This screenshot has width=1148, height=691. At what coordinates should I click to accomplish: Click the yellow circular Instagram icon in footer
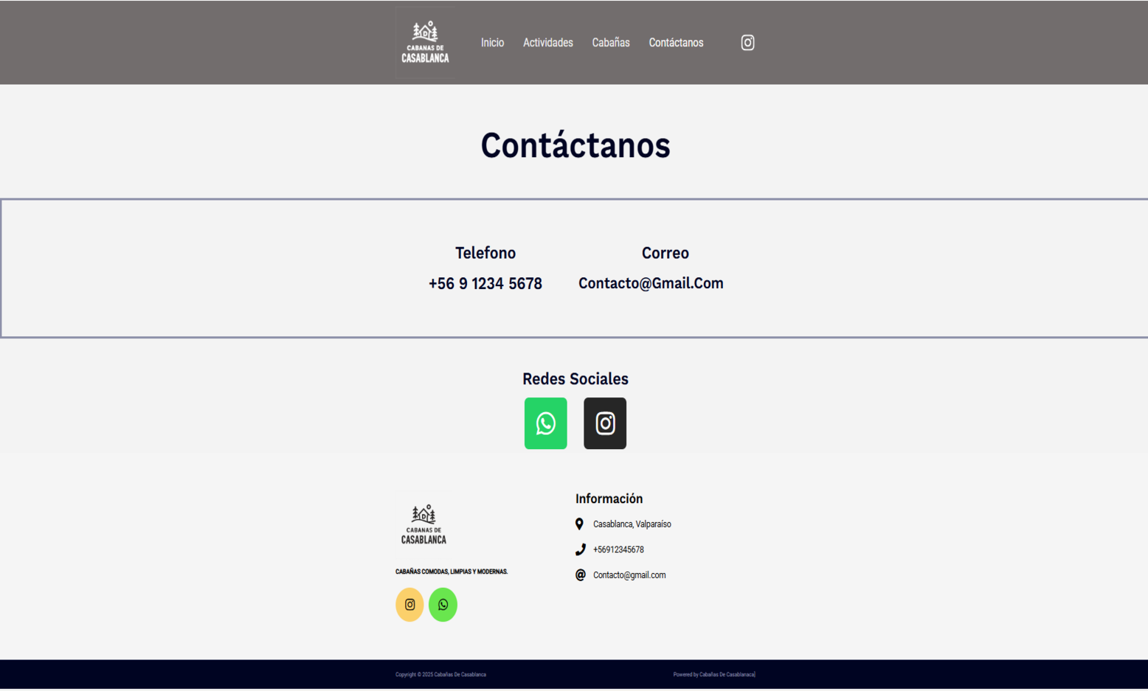(409, 605)
